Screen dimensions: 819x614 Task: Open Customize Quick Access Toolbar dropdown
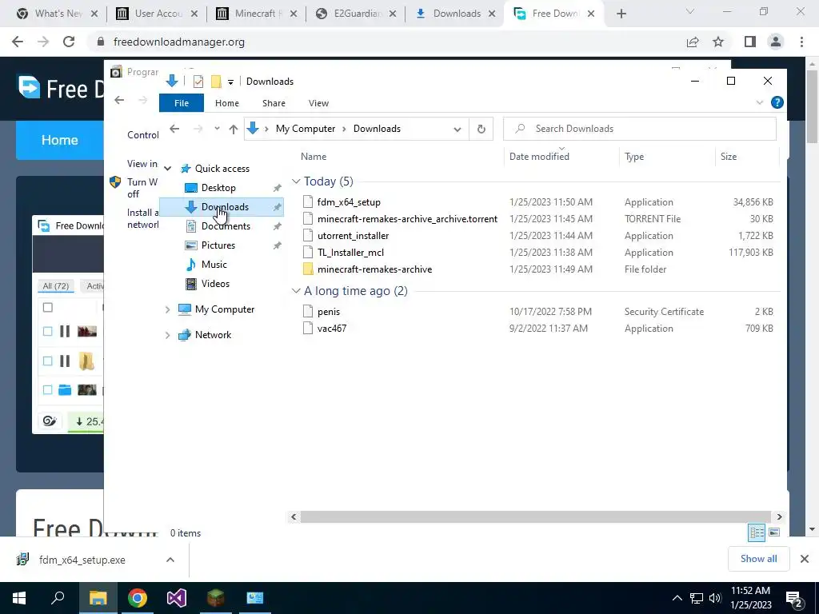[x=230, y=82]
